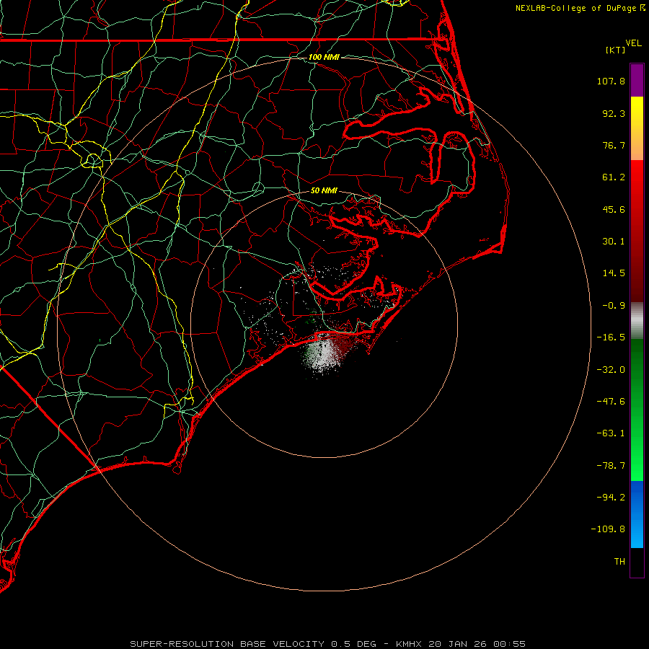The image size is (649, 649).
Task: Click the 50 NMI range ring label
Action: pyautogui.click(x=324, y=191)
